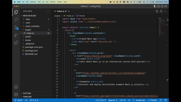The height and width of the screenshot is (102, 181).
Task: Click Ln 5, Col 11 cursor position
Action: 101,100
